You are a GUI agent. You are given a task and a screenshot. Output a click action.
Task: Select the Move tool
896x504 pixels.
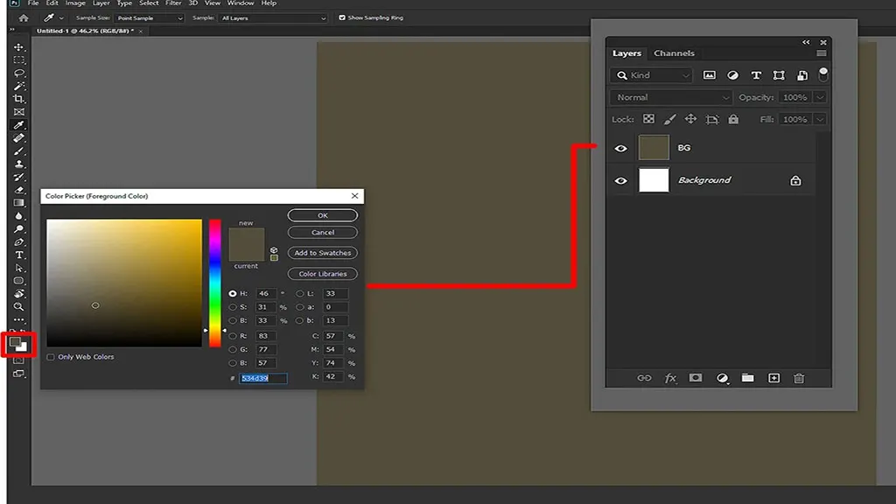pos(19,47)
